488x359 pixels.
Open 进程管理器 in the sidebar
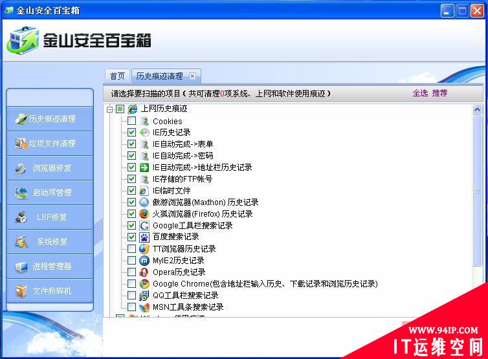pos(50,267)
